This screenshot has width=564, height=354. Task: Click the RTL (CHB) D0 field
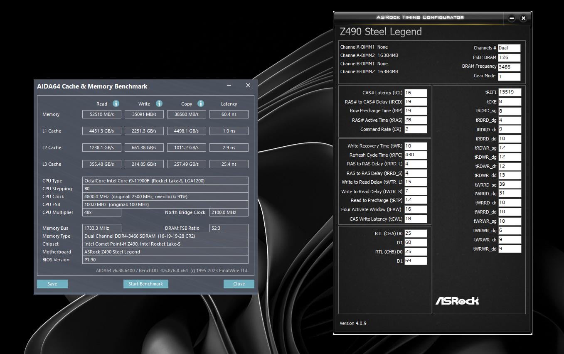click(x=416, y=252)
